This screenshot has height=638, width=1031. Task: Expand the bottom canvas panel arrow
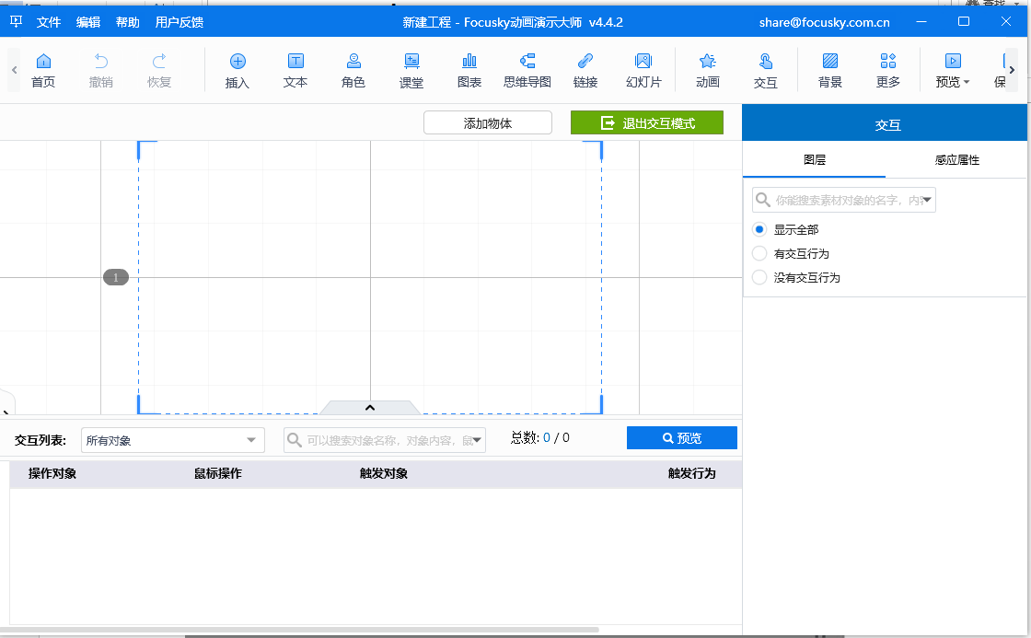click(369, 406)
